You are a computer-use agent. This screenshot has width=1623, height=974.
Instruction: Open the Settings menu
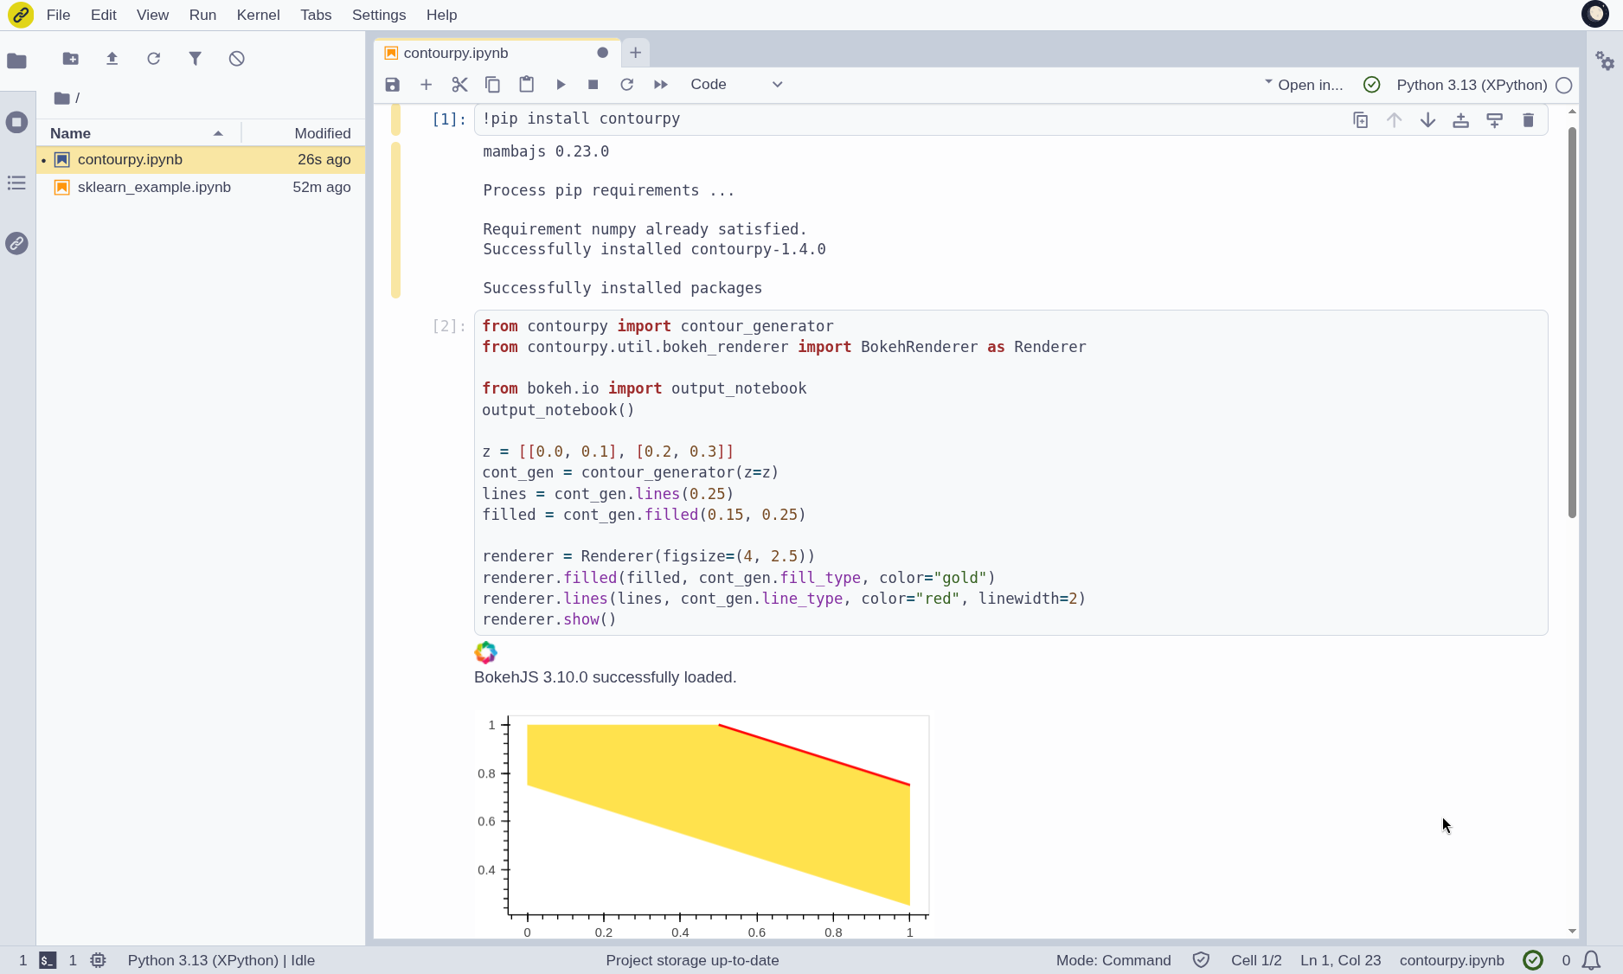click(379, 15)
